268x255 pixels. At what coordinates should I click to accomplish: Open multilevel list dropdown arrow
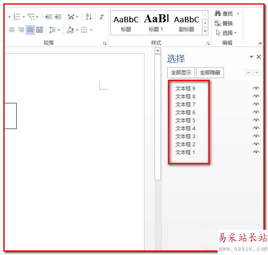click(x=37, y=17)
